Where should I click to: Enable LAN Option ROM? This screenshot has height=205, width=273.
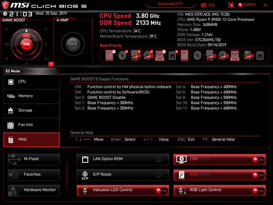click(123, 159)
